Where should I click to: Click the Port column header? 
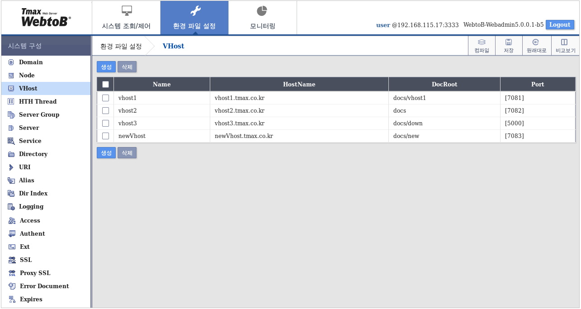[x=538, y=84]
